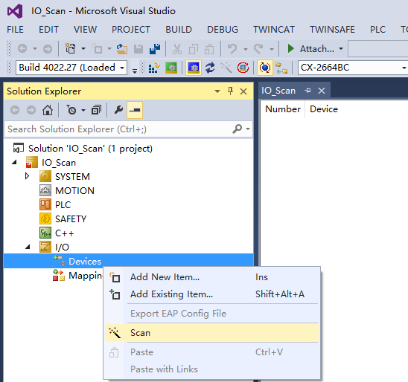Image resolution: width=408 pixels, height=382 pixels.
Task: Click the Collapse All icon in Solution Explorer
Action: 96,110
